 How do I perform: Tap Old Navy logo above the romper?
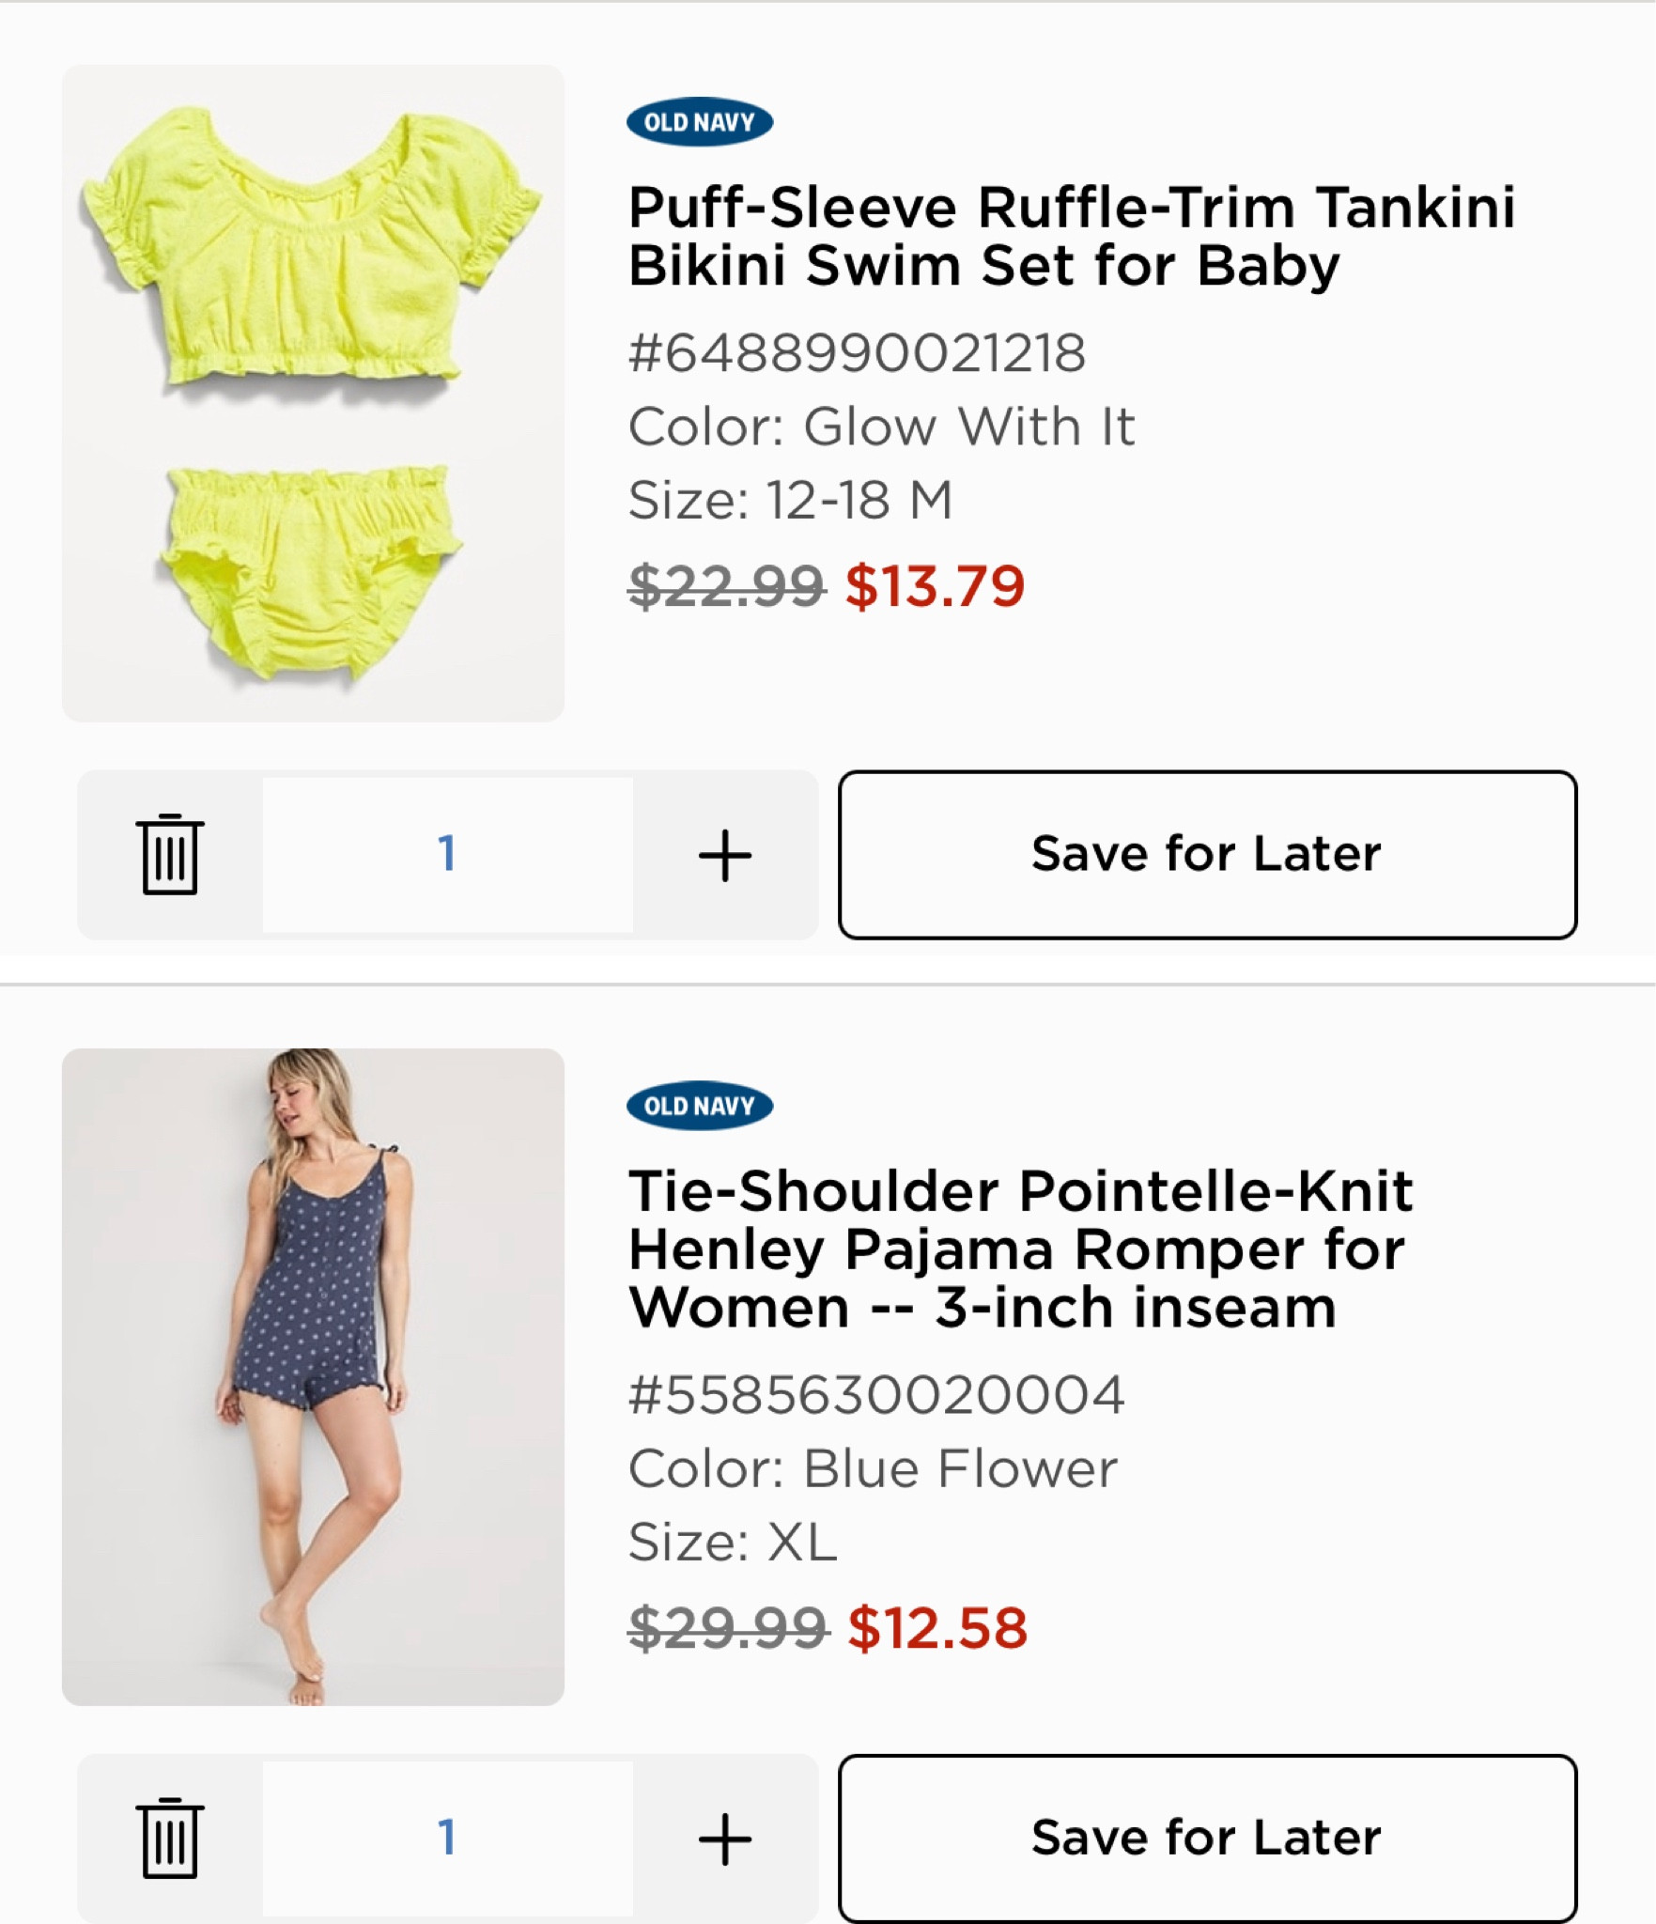click(700, 1106)
